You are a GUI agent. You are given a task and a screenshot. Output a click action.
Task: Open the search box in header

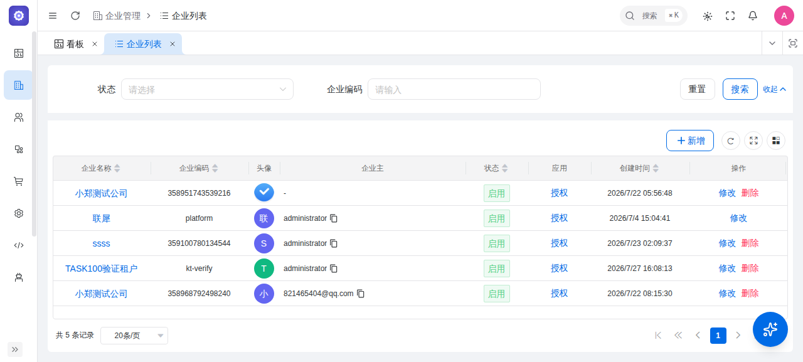pyautogui.click(x=654, y=16)
